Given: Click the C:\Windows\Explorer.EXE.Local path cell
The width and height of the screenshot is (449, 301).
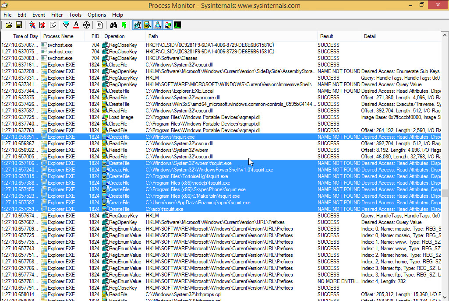Looking at the screenshot, I should [180, 91].
